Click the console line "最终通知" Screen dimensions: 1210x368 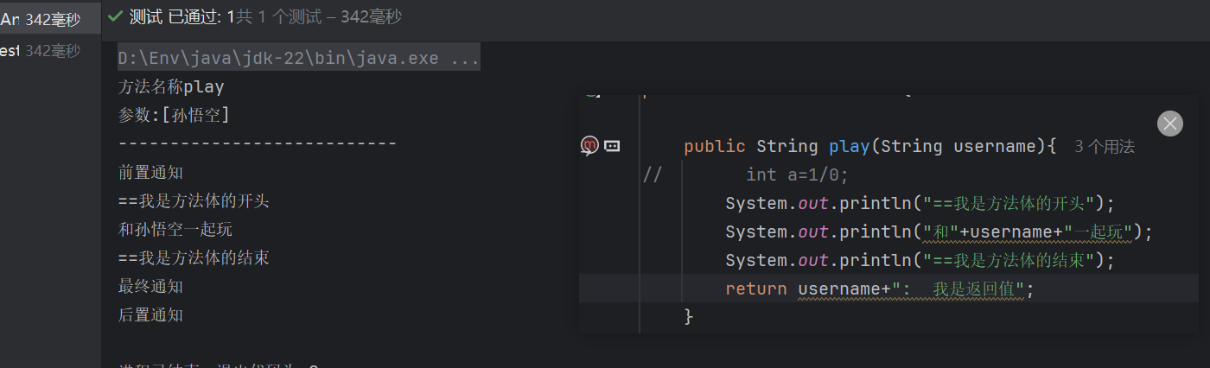[x=150, y=287]
